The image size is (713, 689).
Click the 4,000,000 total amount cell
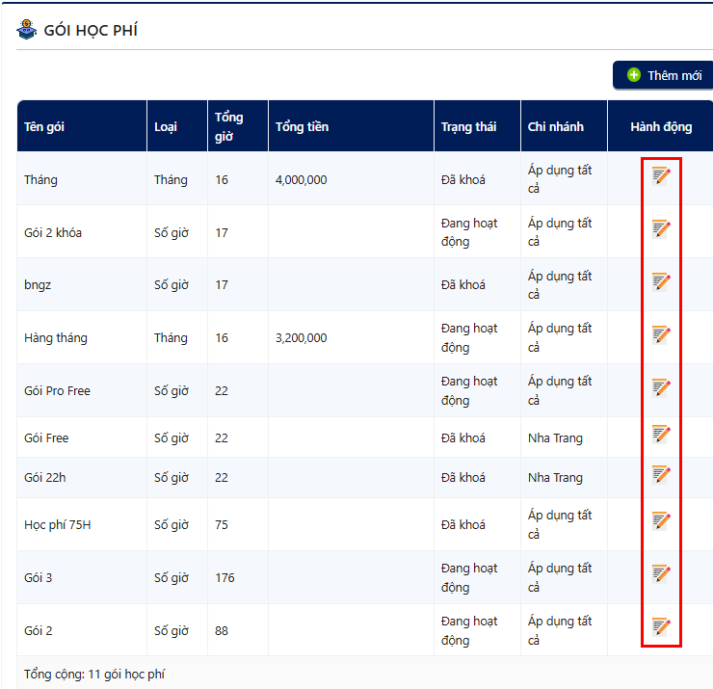coord(301,179)
